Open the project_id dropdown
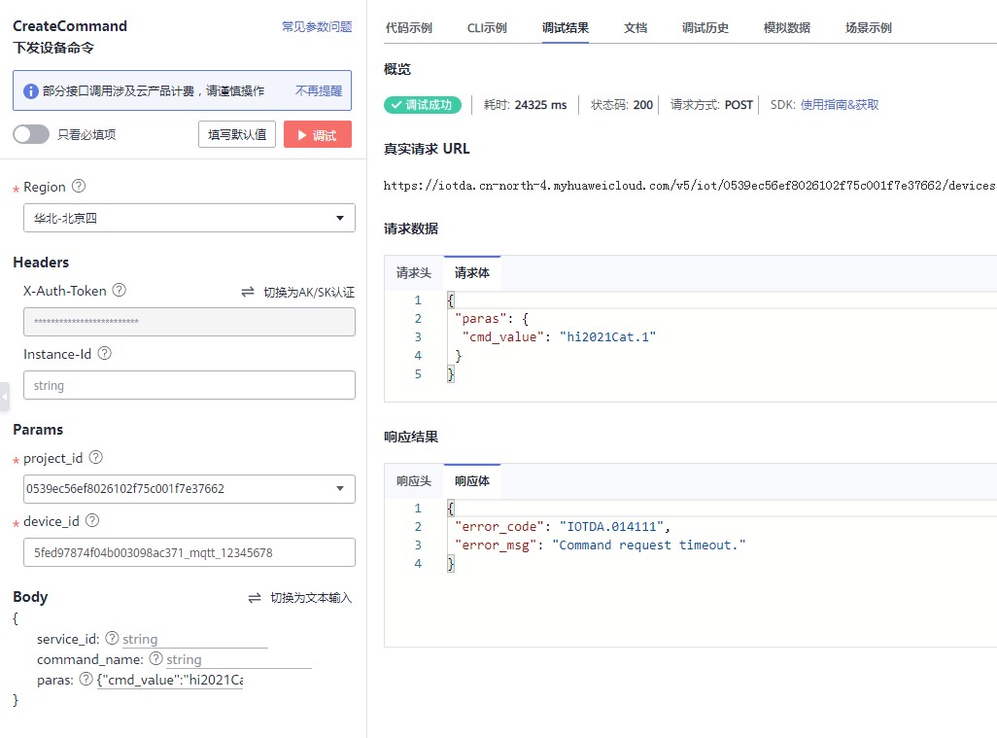Screen dimensions: 997x738 (189, 489)
